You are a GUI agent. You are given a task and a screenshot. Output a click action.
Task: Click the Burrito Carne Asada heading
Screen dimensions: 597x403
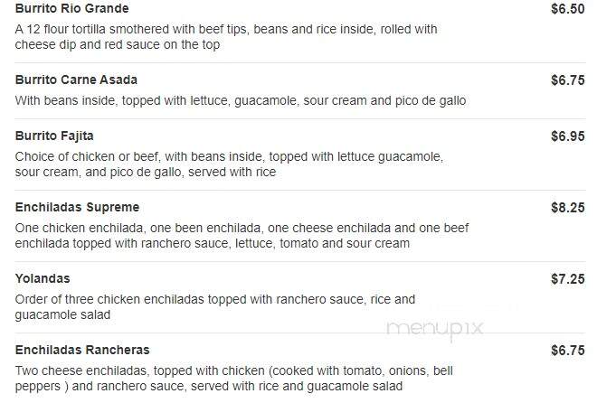coord(76,80)
